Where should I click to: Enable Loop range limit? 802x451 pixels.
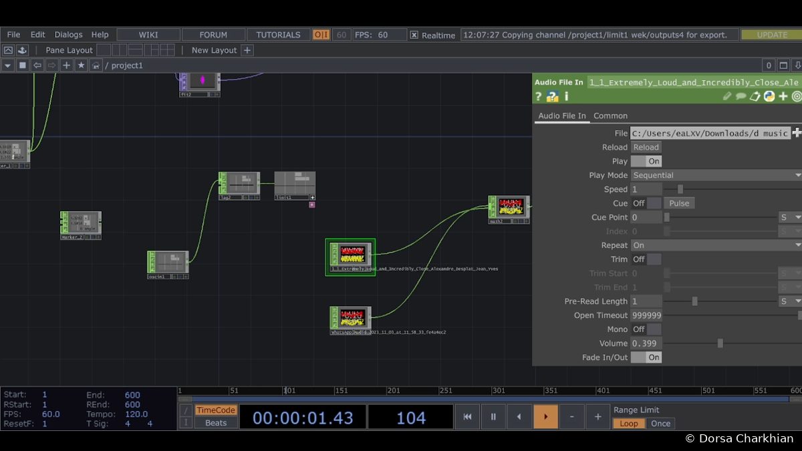click(629, 424)
